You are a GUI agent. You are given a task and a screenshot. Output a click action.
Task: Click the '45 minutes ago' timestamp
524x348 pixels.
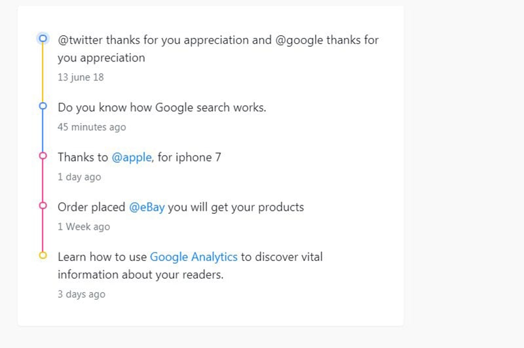tap(92, 127)
